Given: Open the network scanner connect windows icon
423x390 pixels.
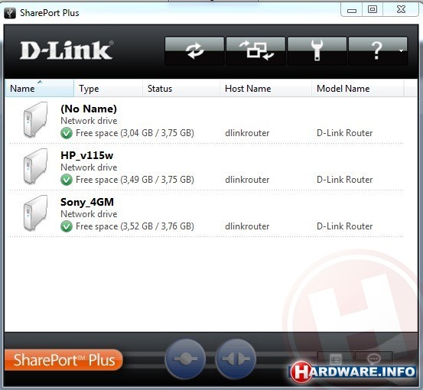Looking at the screenshot, I should tap(255, 51).
